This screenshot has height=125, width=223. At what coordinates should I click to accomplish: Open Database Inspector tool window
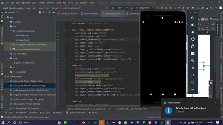[76, 112]
